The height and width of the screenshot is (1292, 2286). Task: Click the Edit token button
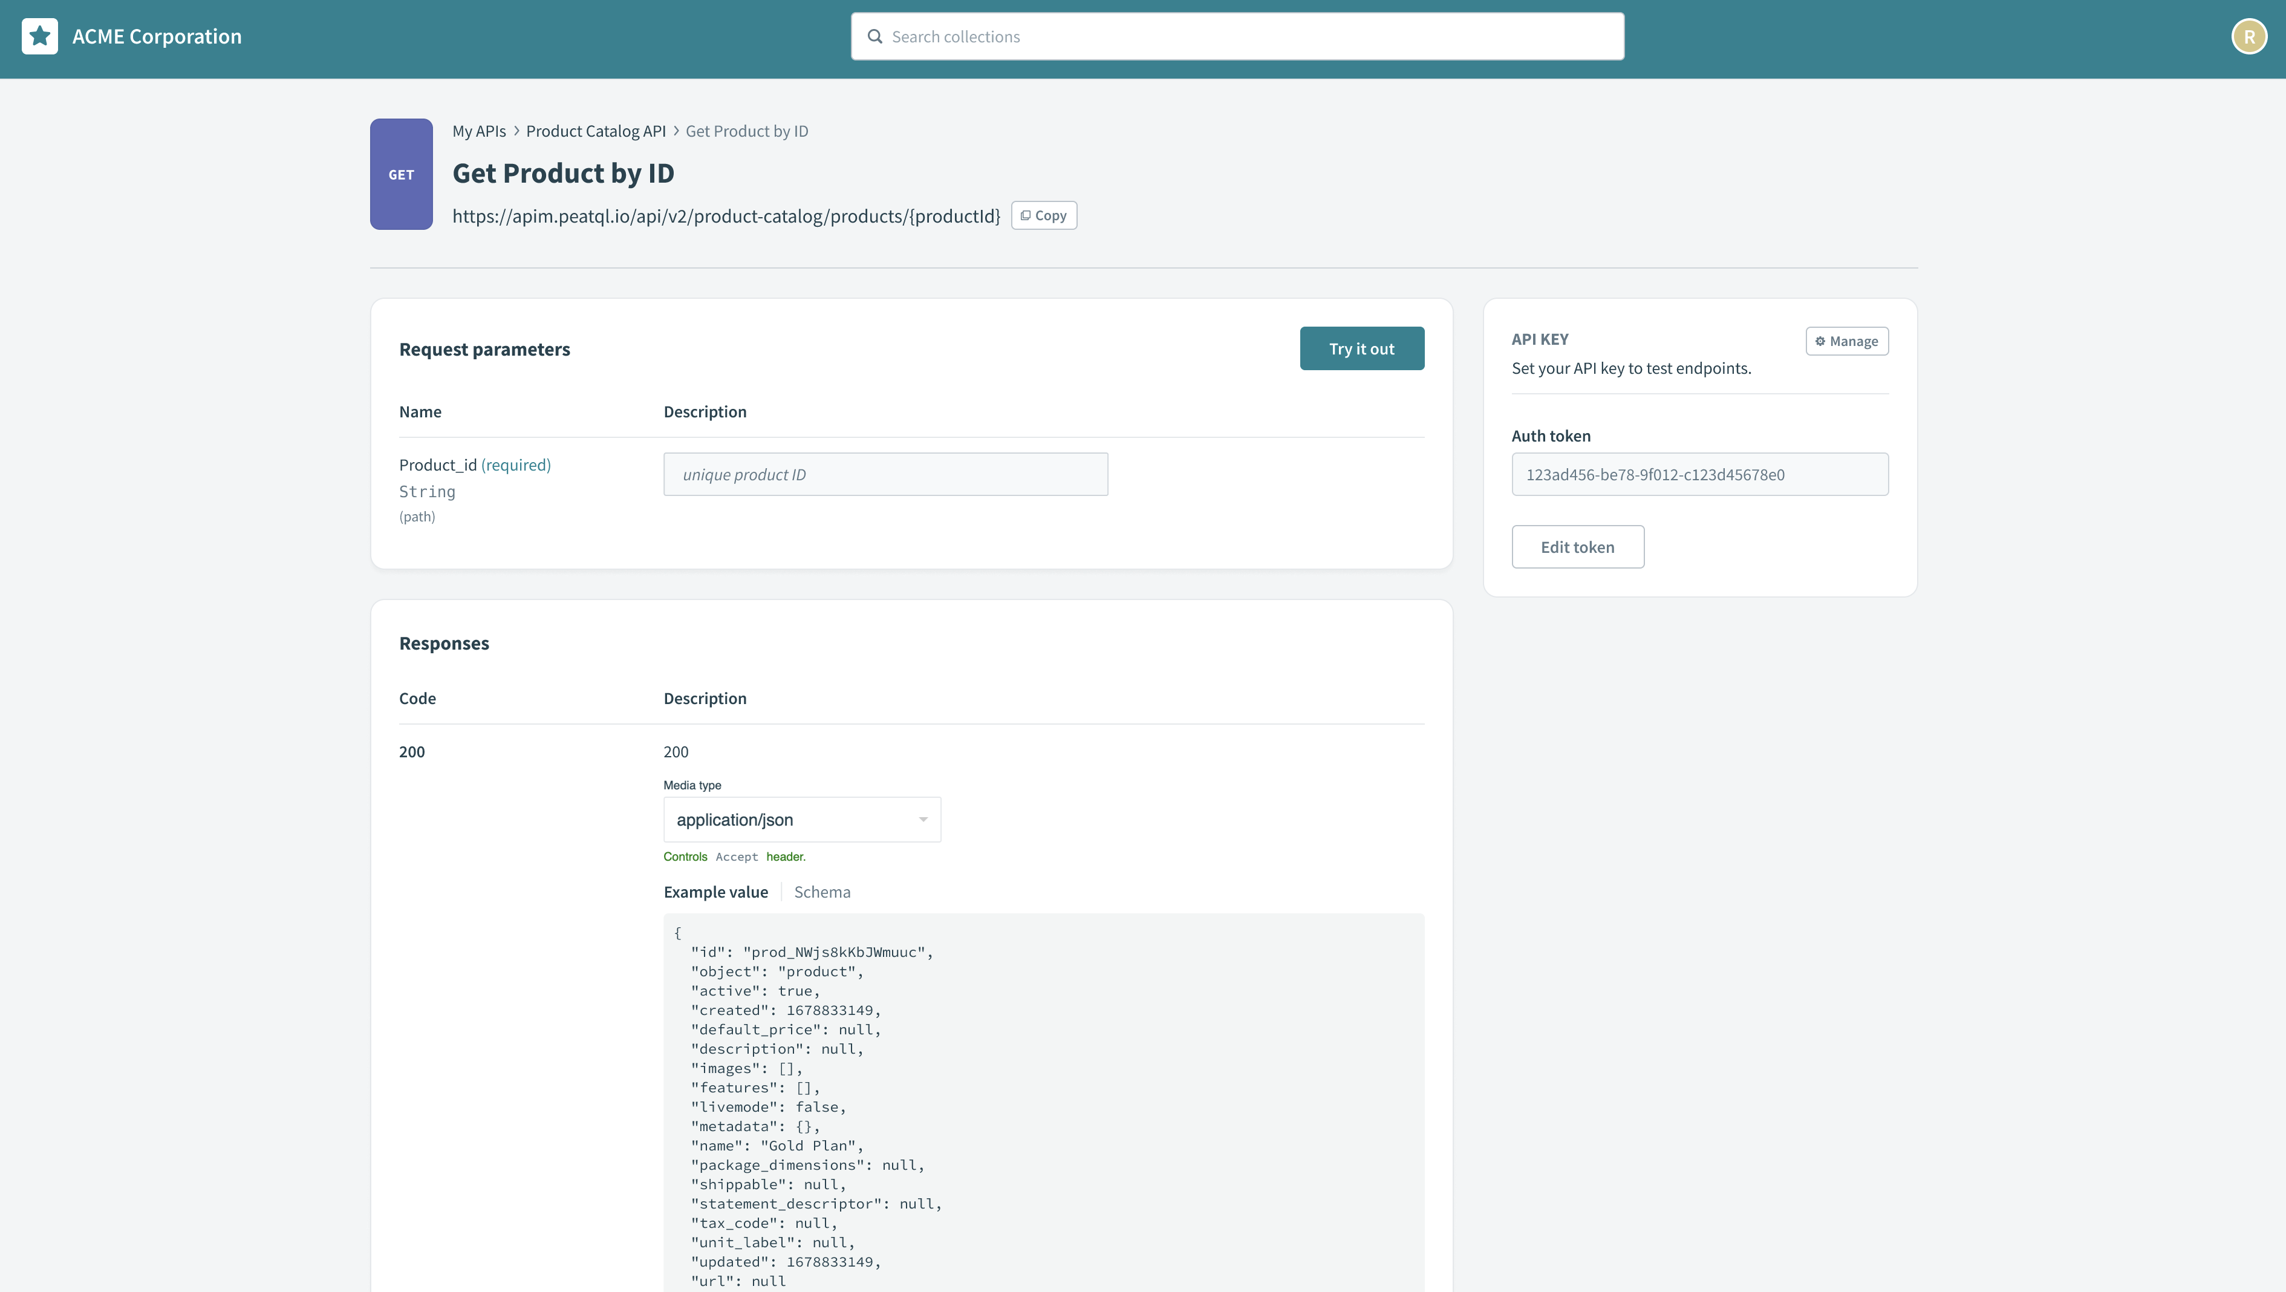coord(1578,547)
